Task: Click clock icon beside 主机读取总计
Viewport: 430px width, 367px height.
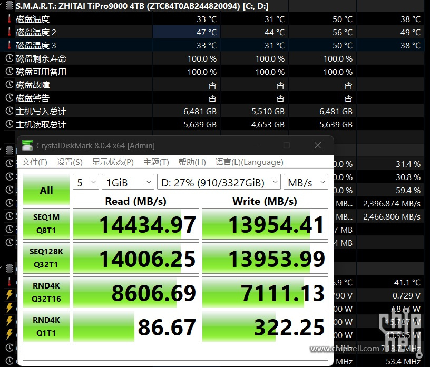Action: point(9,124)
